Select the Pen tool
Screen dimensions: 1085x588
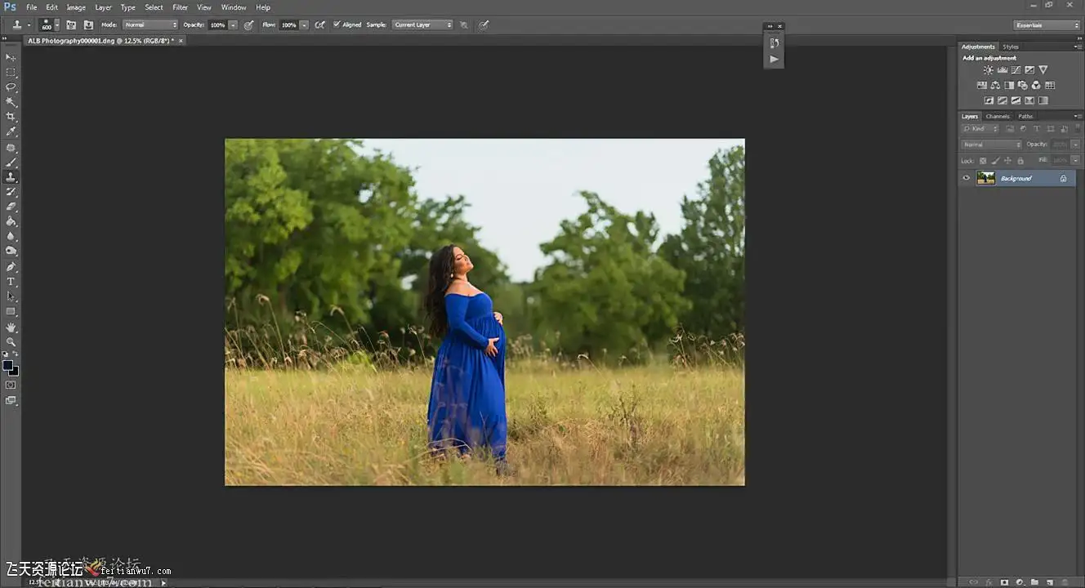(11, 267)
